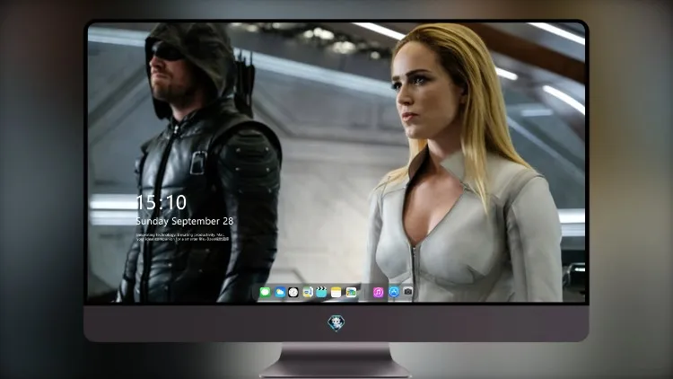
Task: Open the Weather app in dock
Action: pos(280,292)
